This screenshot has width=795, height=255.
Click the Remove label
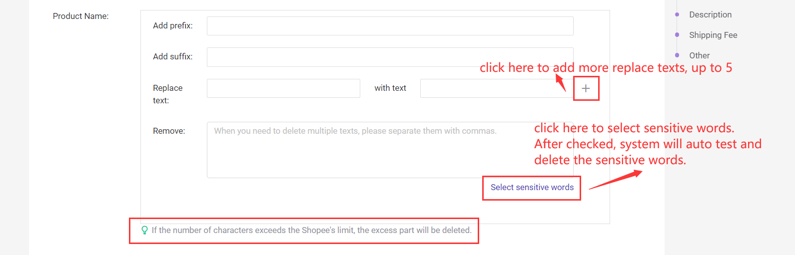pyautogui.click(x=169, y=131)
